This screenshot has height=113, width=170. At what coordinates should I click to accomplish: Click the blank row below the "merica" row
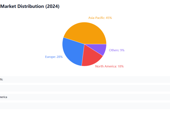pyautogui.click(x=85, y=106)
